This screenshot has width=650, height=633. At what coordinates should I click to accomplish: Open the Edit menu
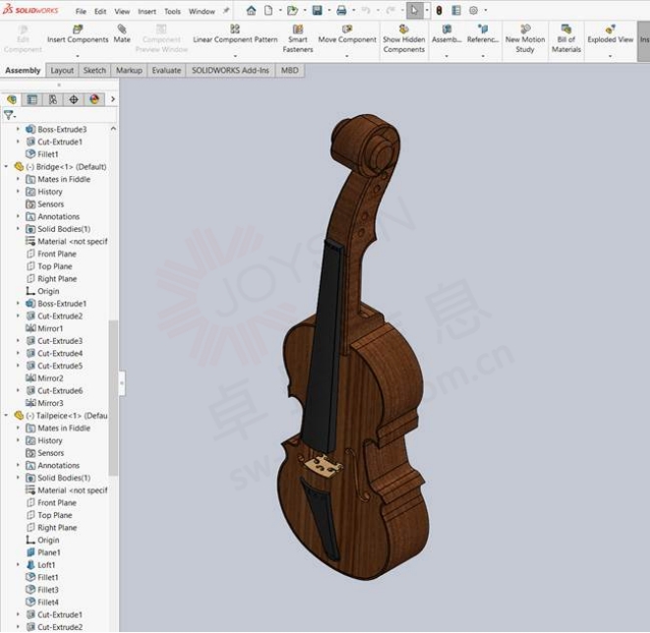(x=100, y=11)
